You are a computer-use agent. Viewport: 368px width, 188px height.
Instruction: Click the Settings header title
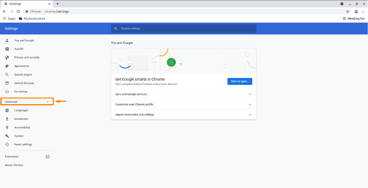click(11, 29)
